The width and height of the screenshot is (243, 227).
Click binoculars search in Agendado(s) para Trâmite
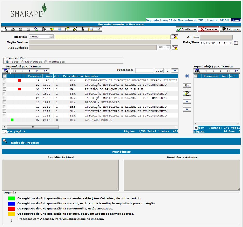[x=197, y=71]
